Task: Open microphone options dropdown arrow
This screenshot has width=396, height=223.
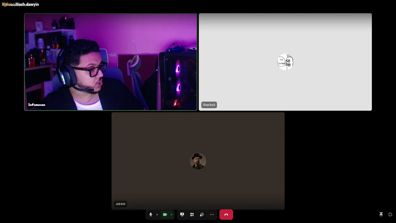Action: (x=157, y=214)
